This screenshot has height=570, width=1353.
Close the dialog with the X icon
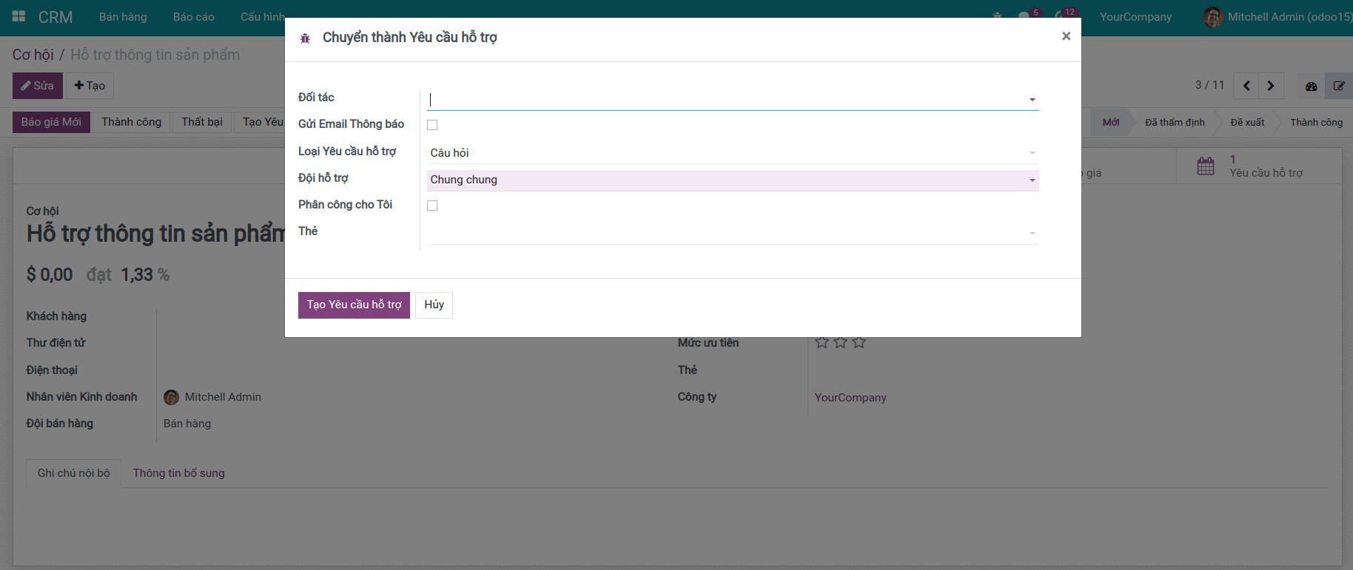tap(1066, 36)
